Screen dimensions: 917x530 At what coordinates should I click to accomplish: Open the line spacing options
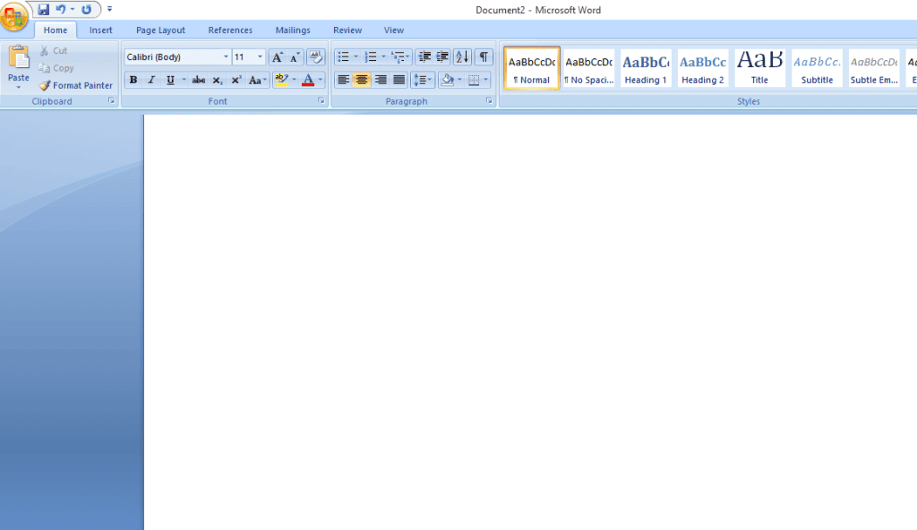click(423, 81)
